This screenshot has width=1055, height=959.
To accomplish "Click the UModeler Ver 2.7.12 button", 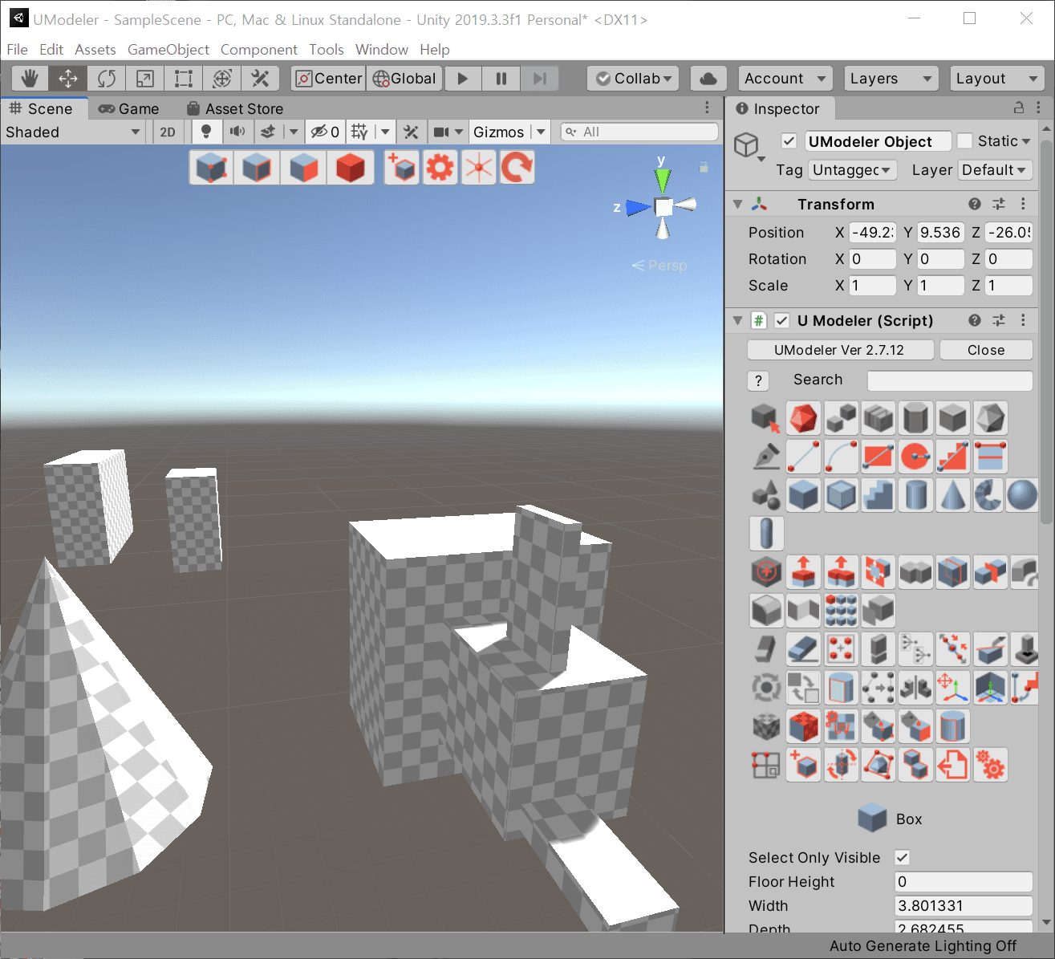I will [840, 350].
